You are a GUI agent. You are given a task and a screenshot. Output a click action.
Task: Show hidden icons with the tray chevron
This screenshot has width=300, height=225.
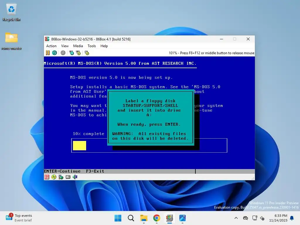236,218
